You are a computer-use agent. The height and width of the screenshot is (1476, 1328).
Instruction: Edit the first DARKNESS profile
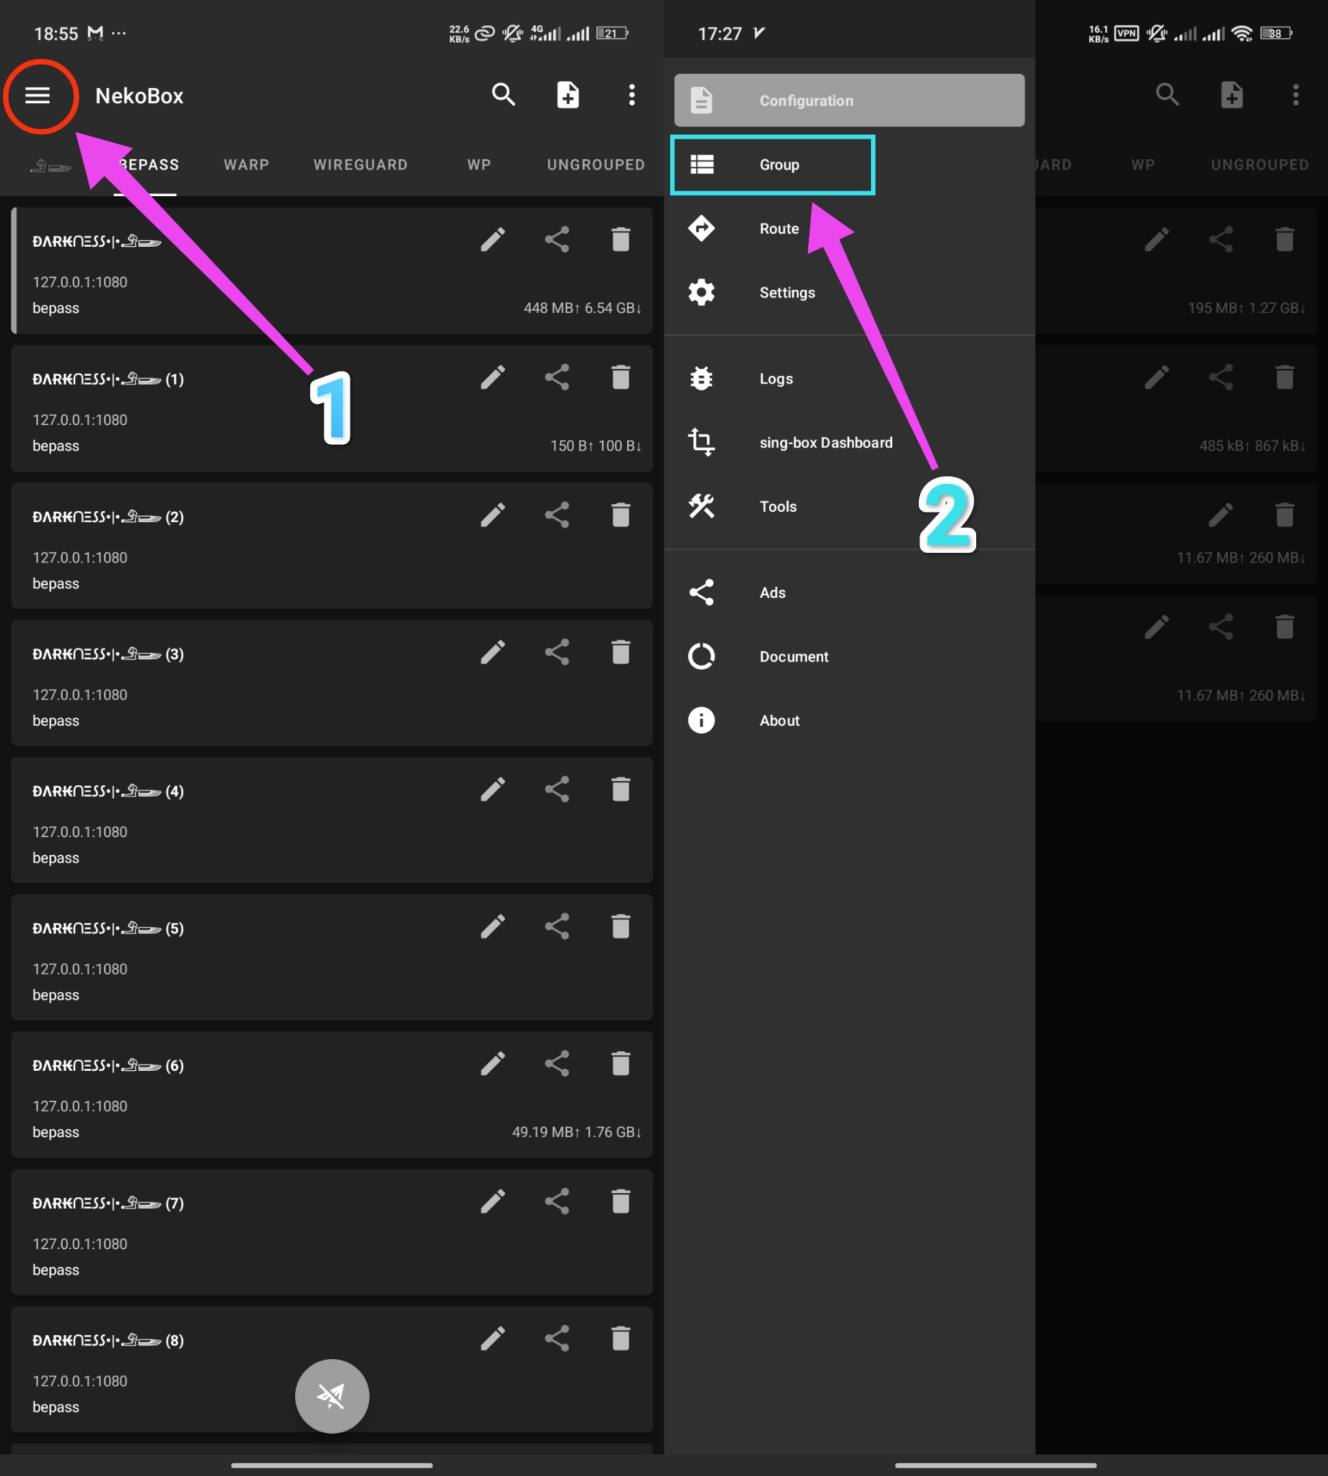(493, 239)
